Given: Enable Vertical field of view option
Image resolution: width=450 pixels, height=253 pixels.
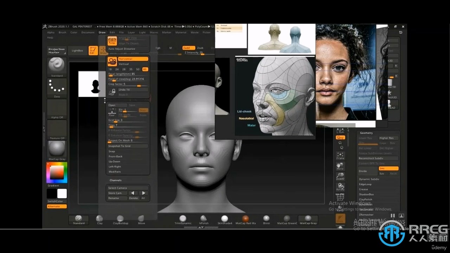Looking at the screenshot, I should pyautogui.click(x=133, y=64).
